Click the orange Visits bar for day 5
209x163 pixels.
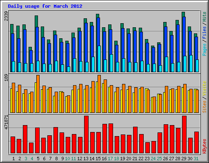38,94
